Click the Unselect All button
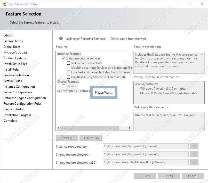The height and width of the screenshot is (183, 208). pyautogui.click(x=91, y=138)
